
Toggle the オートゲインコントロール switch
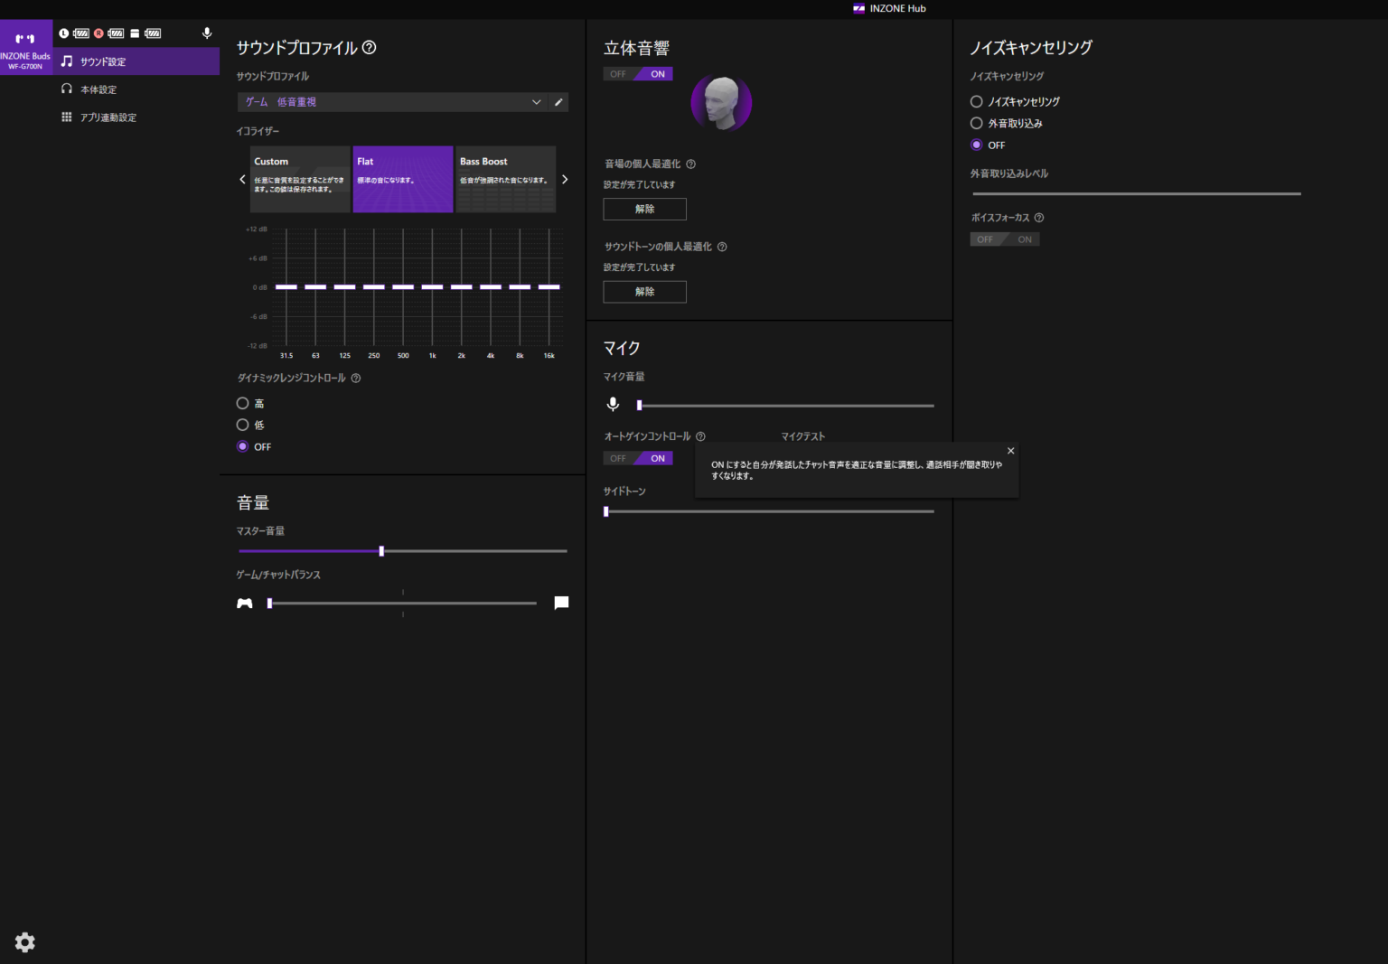638,458
